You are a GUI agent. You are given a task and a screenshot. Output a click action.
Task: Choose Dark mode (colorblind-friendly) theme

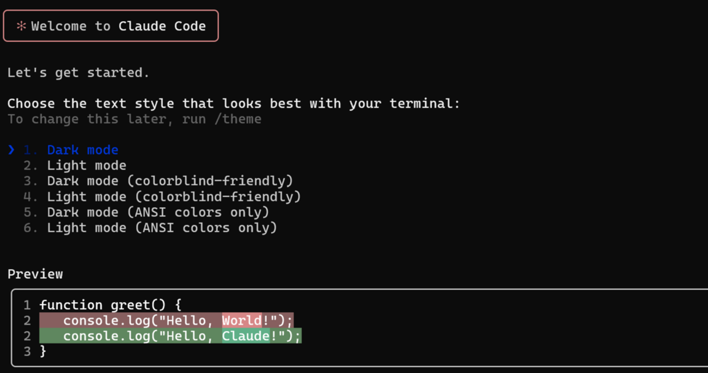pyautogui.click(x=169, y=181)
